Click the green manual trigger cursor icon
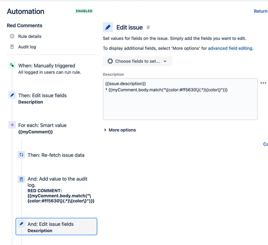The image size is (268, 245). point(12,65)
